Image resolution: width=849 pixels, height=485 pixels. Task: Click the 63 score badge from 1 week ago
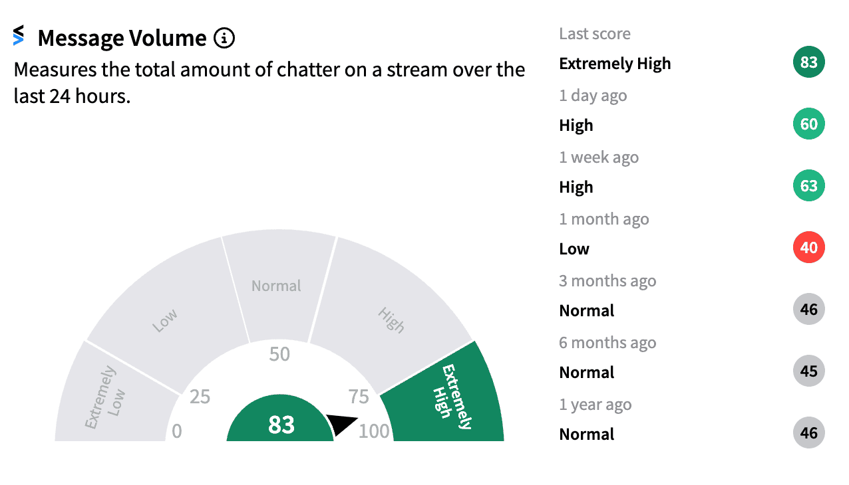point(808,187)
